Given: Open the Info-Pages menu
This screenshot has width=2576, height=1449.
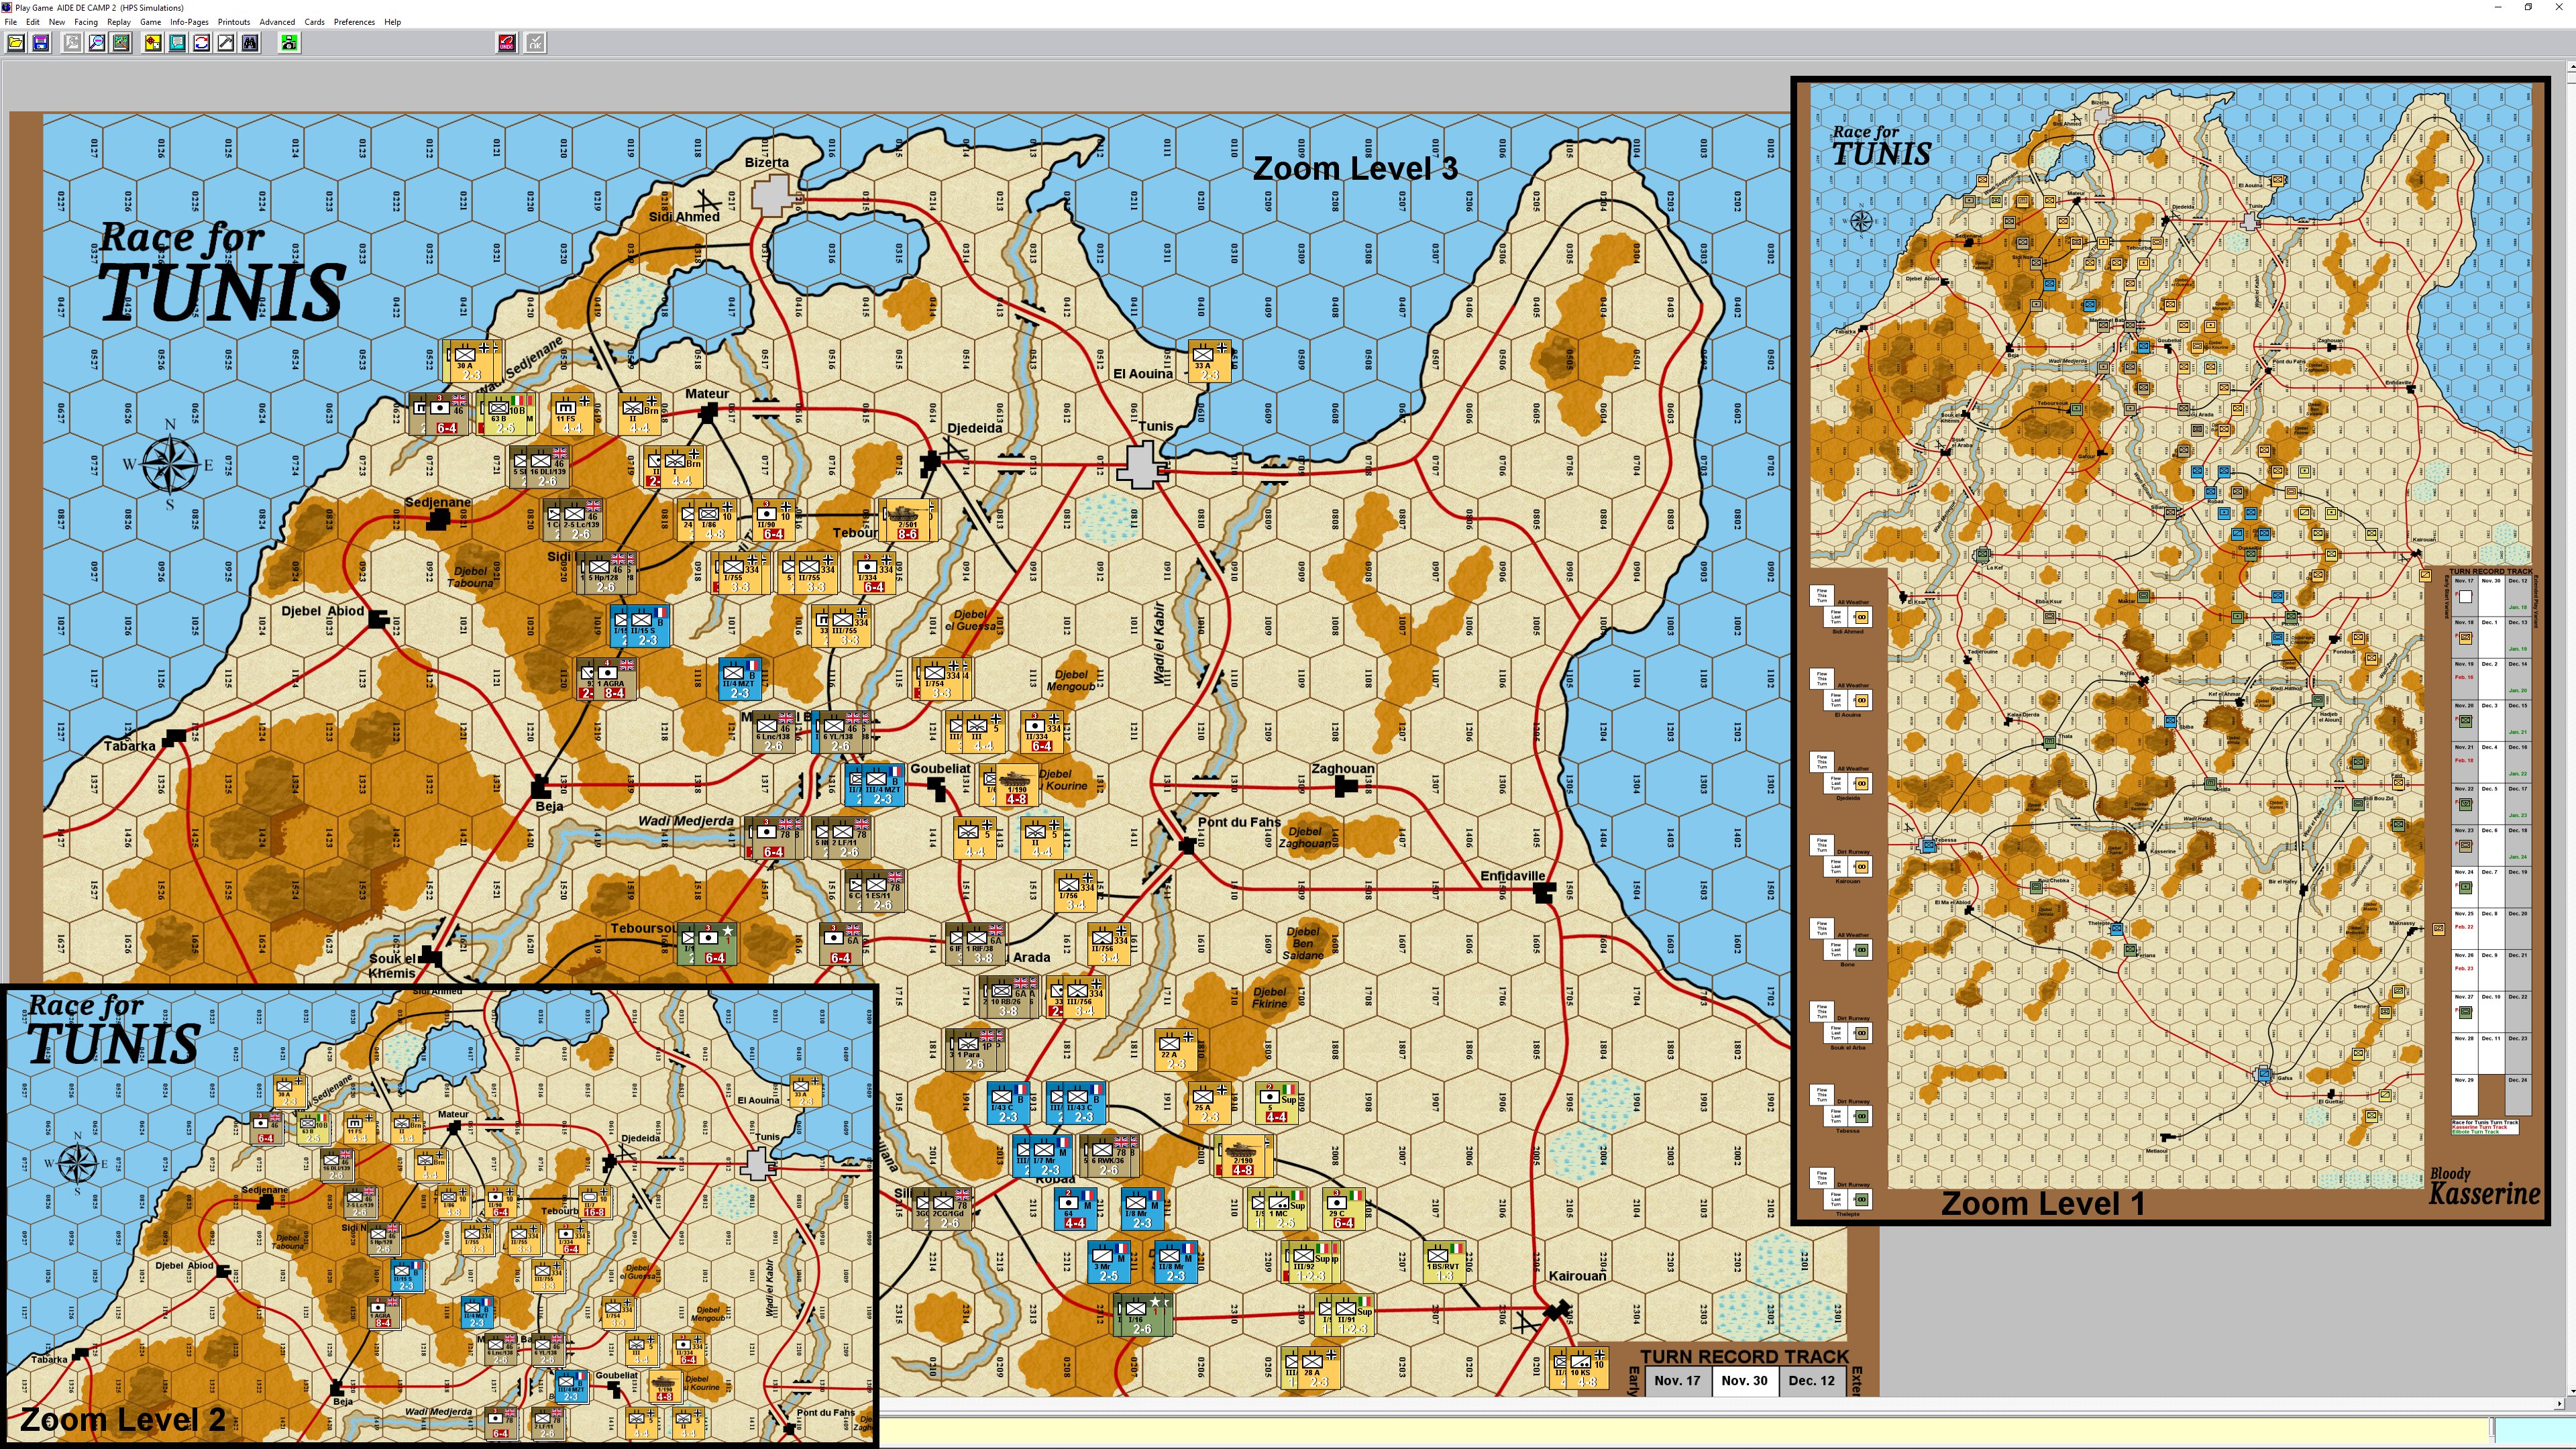Looking at the screenshot, I should [189, 22].
